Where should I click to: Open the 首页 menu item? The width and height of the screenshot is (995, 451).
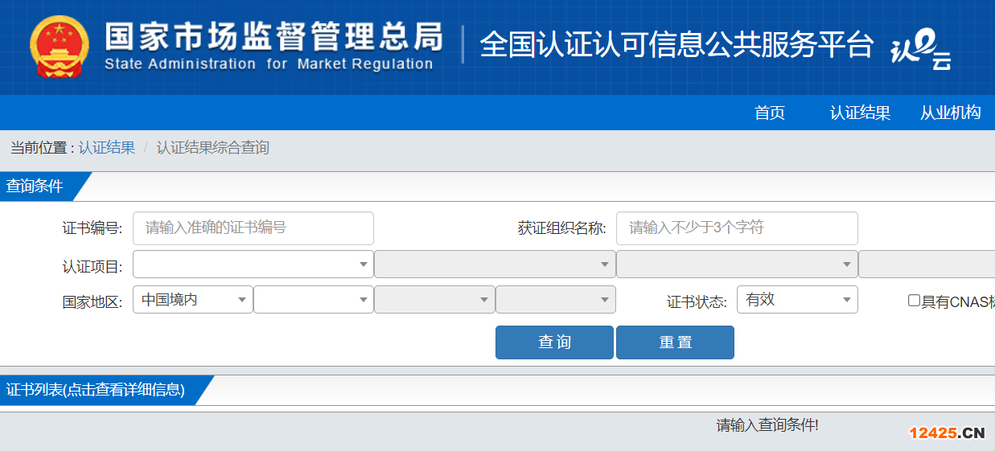(x=769, y=113)
